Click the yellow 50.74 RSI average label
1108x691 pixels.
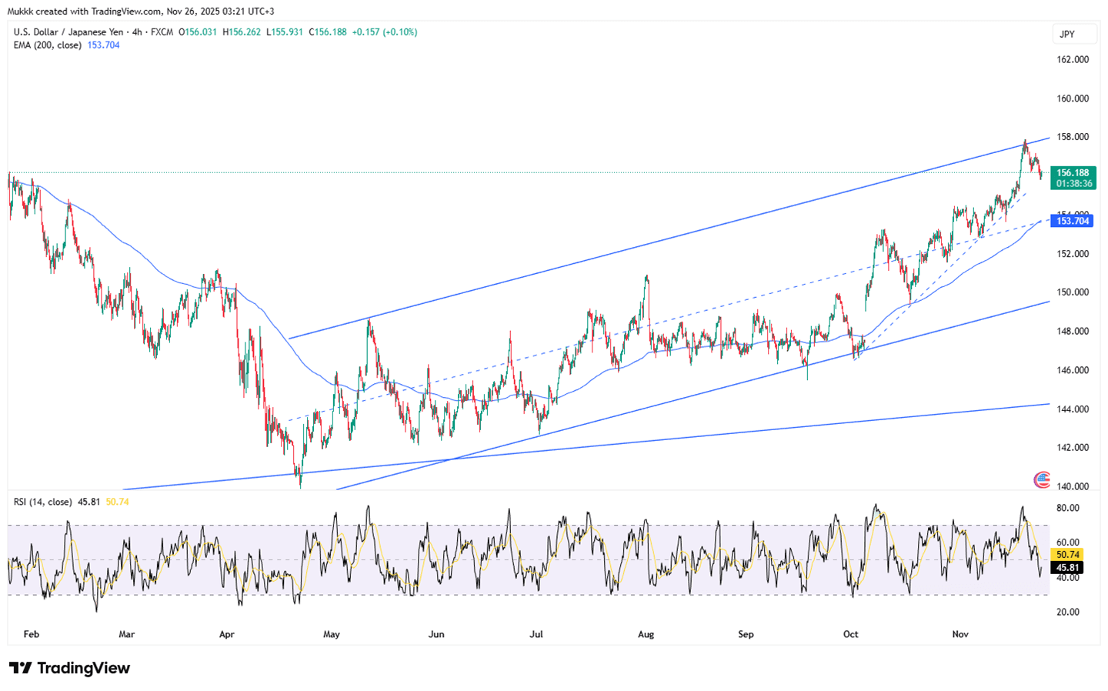pyautogui.click(x=1068, y=554)
